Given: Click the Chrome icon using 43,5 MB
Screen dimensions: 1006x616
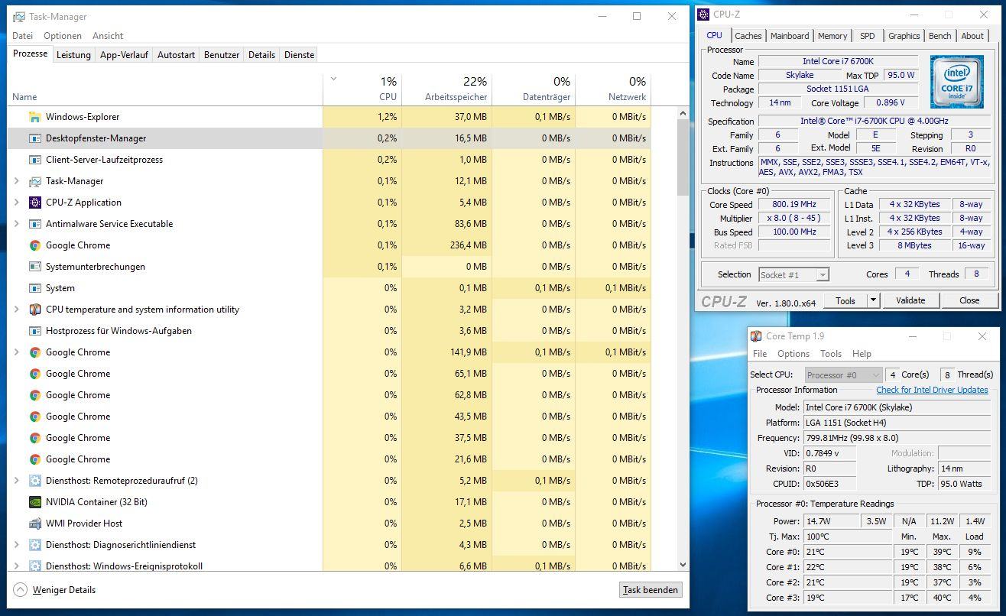Looking at the screenshot, I should click(x=34, y=417).
